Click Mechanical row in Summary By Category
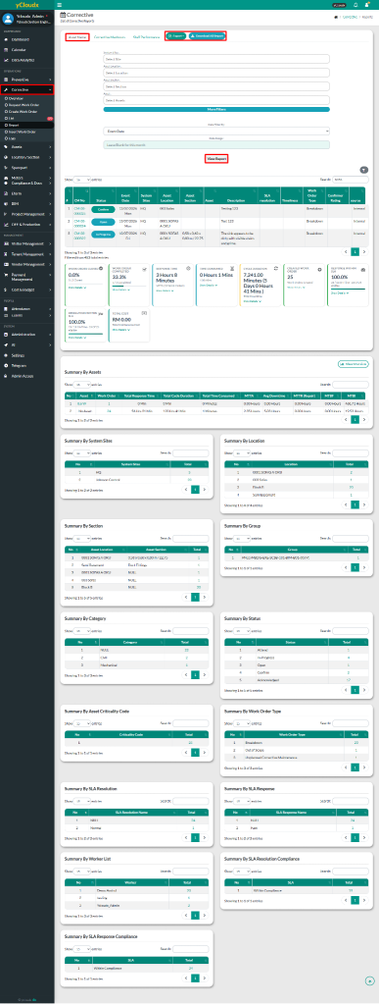This screenshot has width=379, height=1005. [x=137, y=666]
